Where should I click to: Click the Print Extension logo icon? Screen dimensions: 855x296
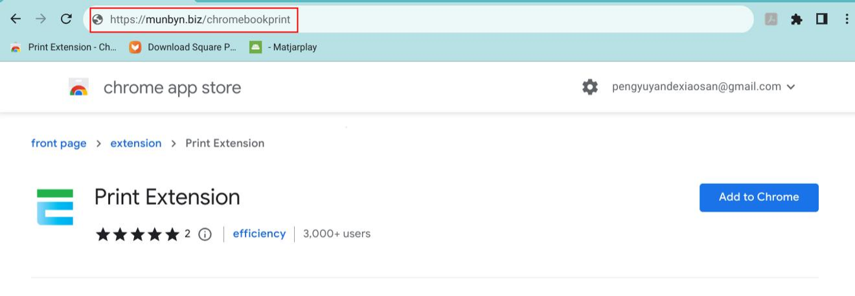click(x=55, y=207)
